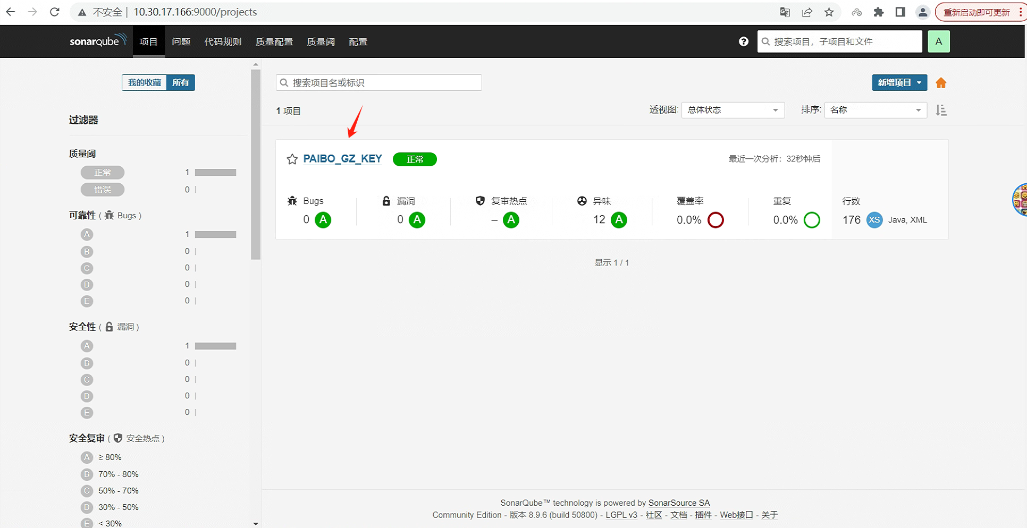1027x528 pixels.
Task: Open the 新增项目 dropdown button
Action: tap(899, 82)
